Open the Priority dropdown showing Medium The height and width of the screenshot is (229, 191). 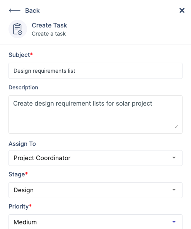[x=95, y=222]
